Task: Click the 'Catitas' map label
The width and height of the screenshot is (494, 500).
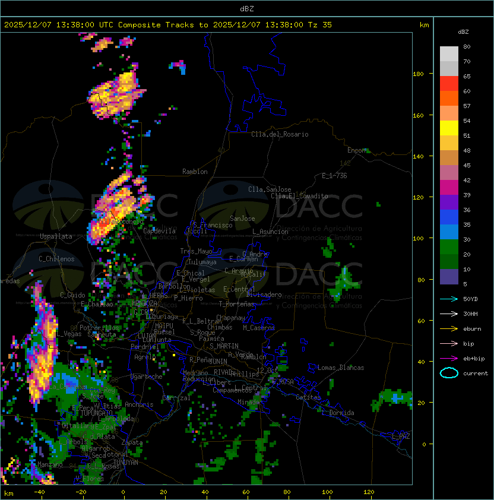Action: [x=308, y=397]
